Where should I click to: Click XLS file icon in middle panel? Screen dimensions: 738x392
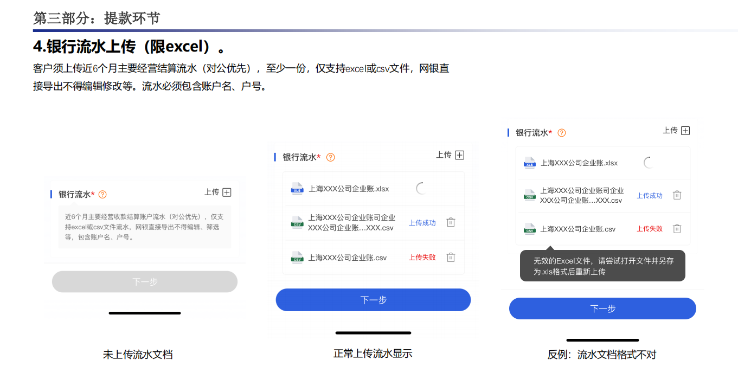[x=297, y=189]
